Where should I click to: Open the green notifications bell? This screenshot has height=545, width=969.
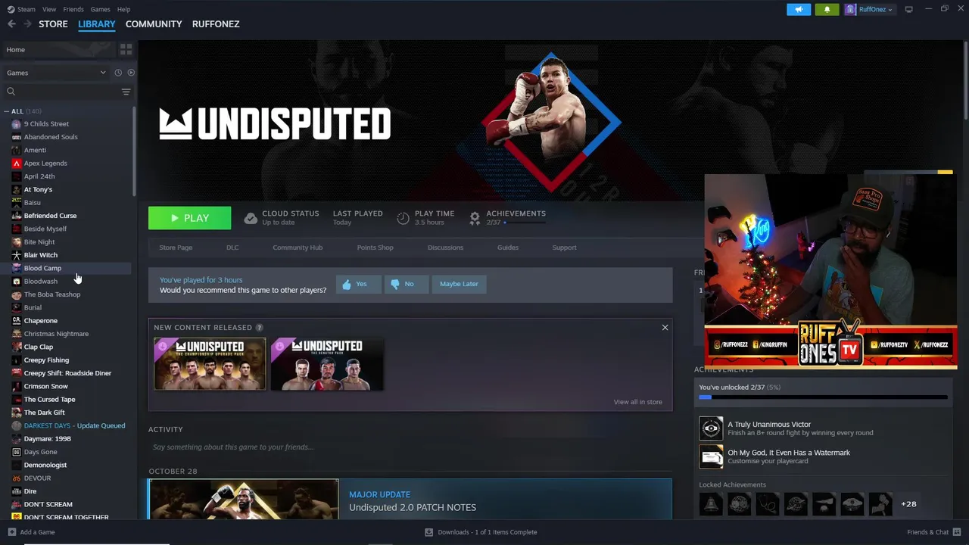tap(827, 9)
